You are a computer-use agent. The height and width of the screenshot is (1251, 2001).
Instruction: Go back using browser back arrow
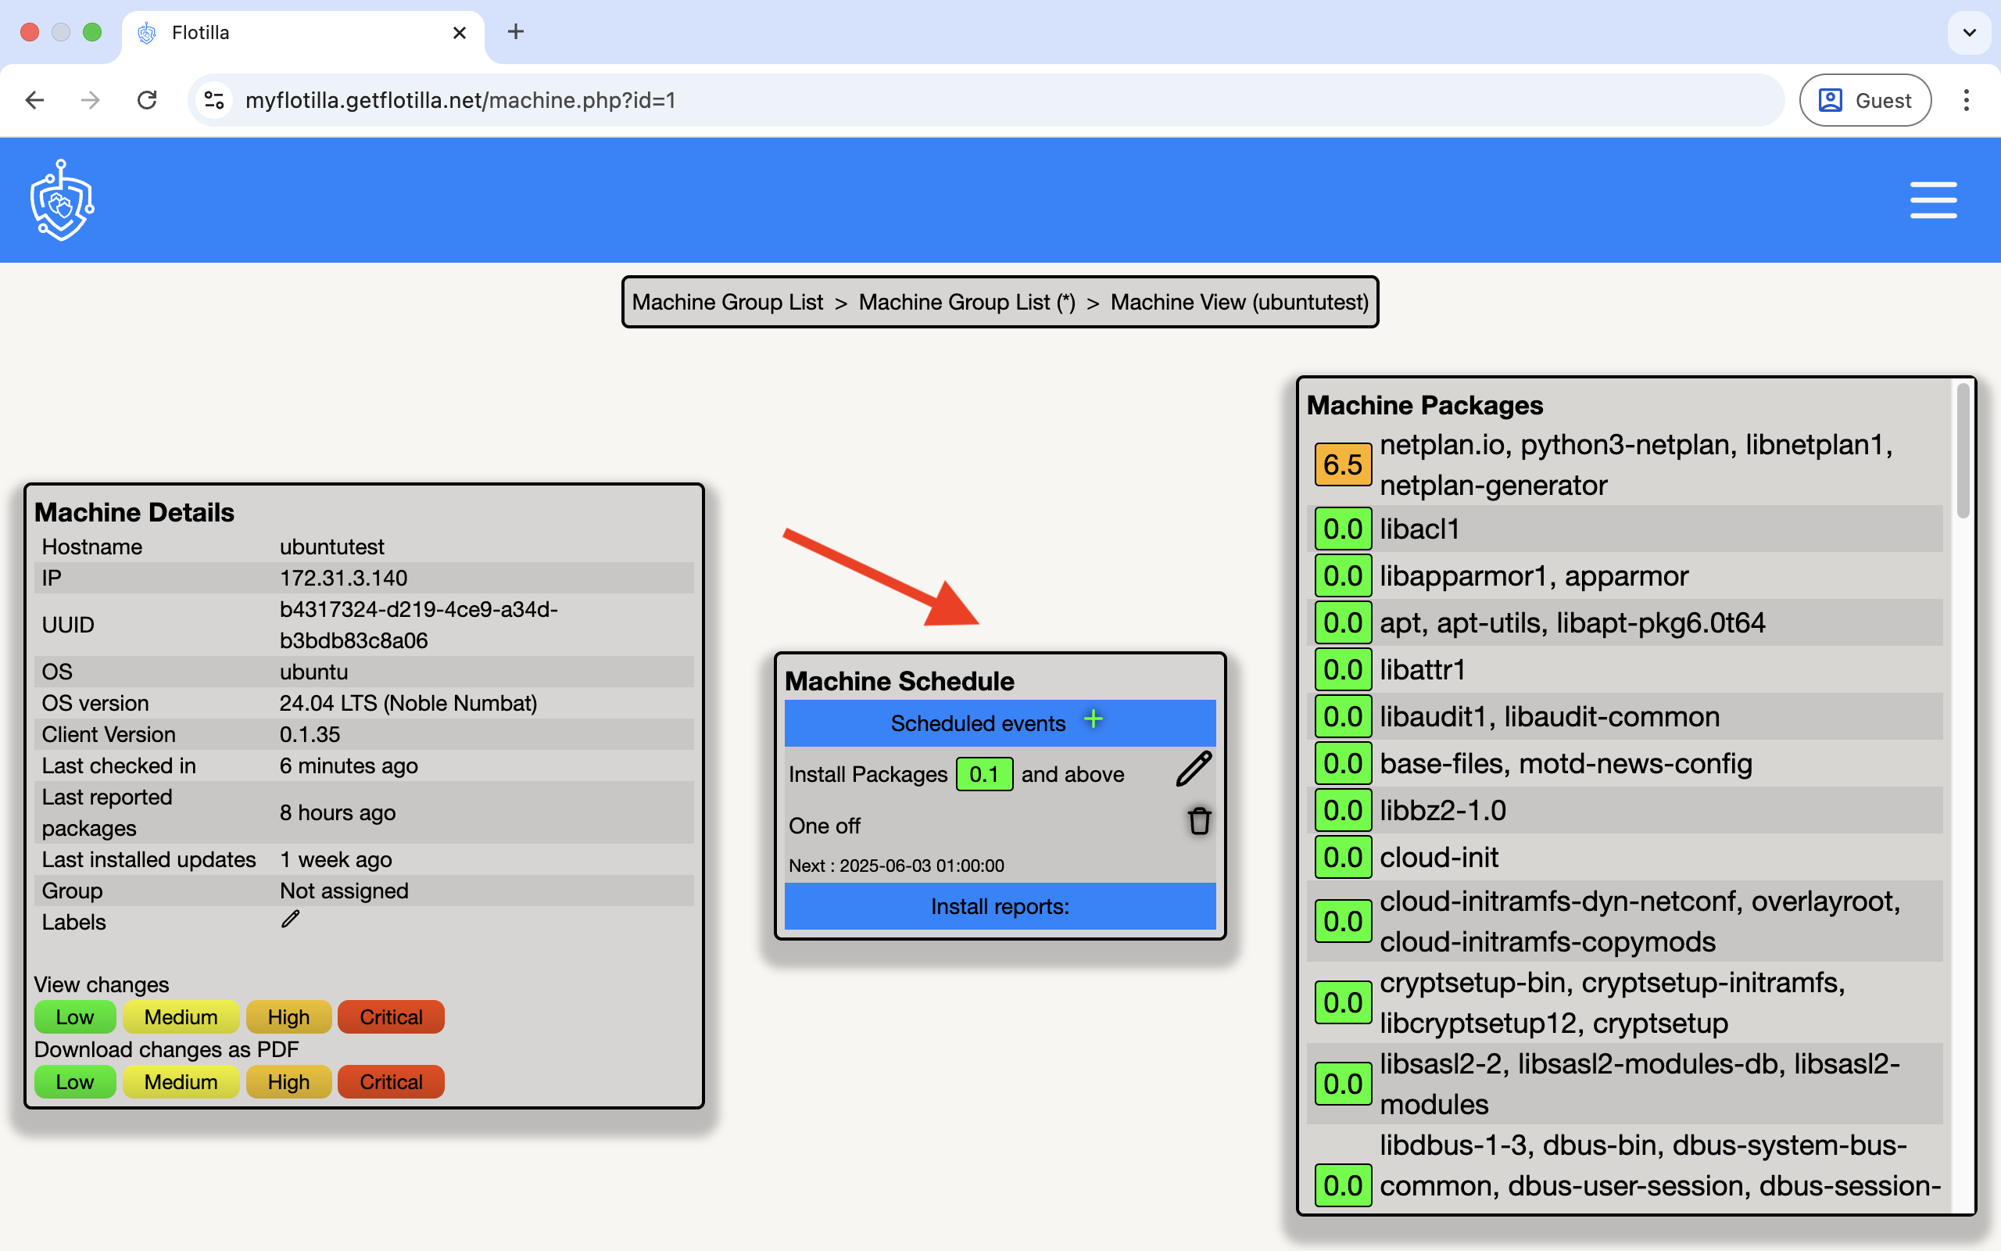(x=34, y=100)
